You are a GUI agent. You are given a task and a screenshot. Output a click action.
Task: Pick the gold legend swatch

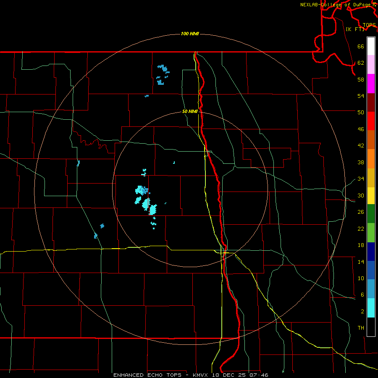coord(371,178)
